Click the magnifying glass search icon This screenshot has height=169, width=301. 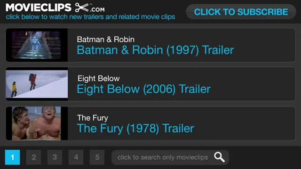click(220, 157)
